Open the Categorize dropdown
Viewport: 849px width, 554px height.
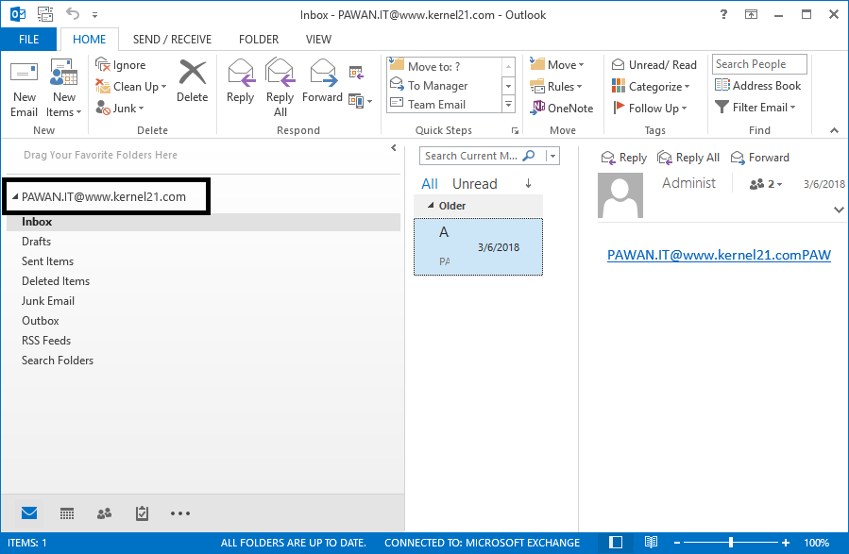tap(651, 87)
